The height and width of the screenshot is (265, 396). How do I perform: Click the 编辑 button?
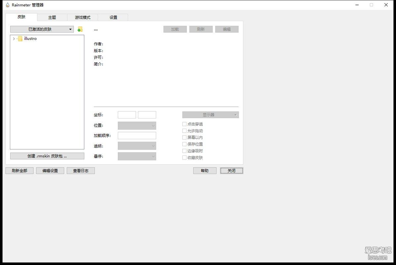tap(227, 29)
